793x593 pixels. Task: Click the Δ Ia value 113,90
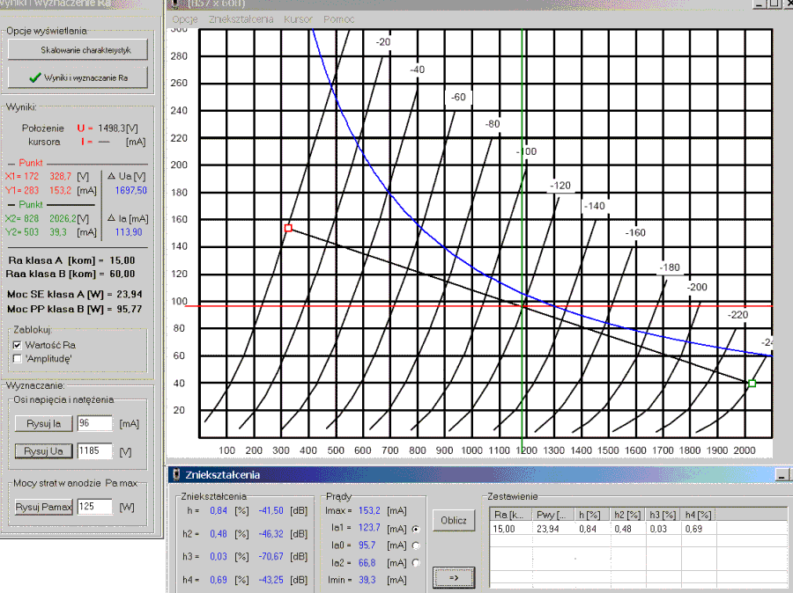pyautogui.click(x=129, y=232)
